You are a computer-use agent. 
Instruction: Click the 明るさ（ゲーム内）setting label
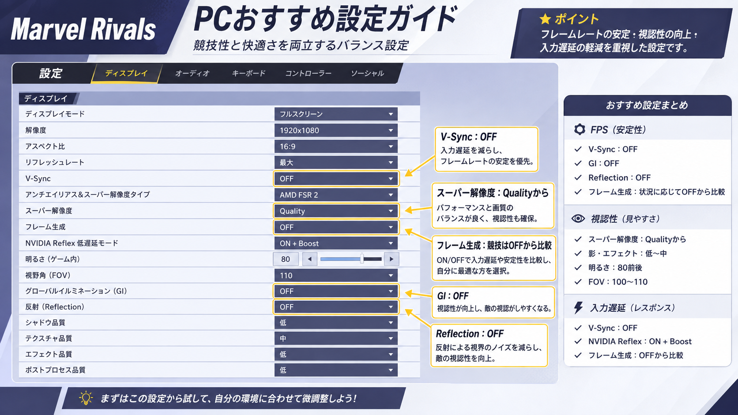[x=53, y=259]
